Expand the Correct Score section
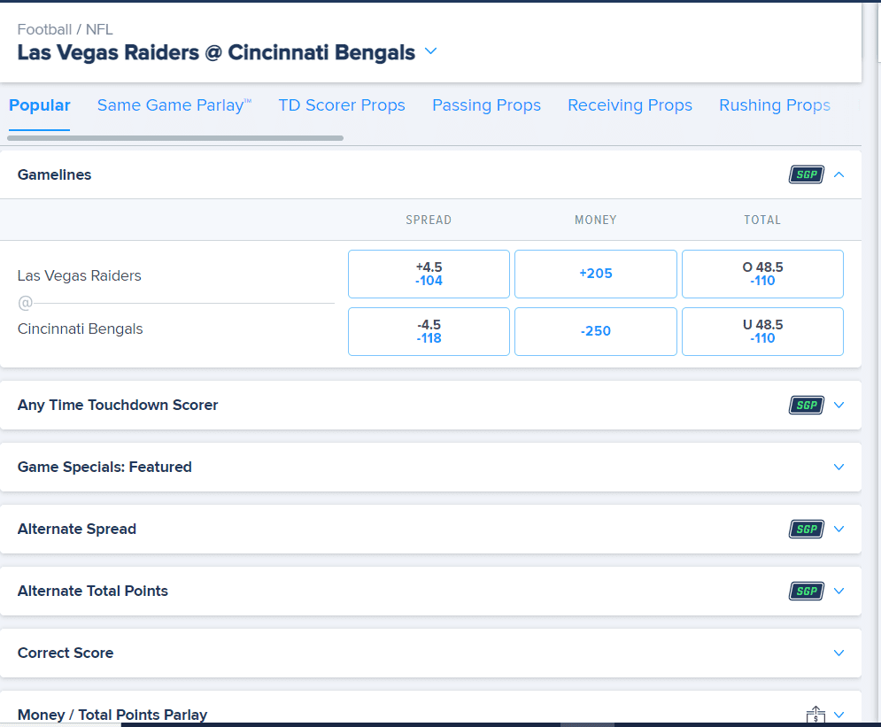 pos(838,653)
